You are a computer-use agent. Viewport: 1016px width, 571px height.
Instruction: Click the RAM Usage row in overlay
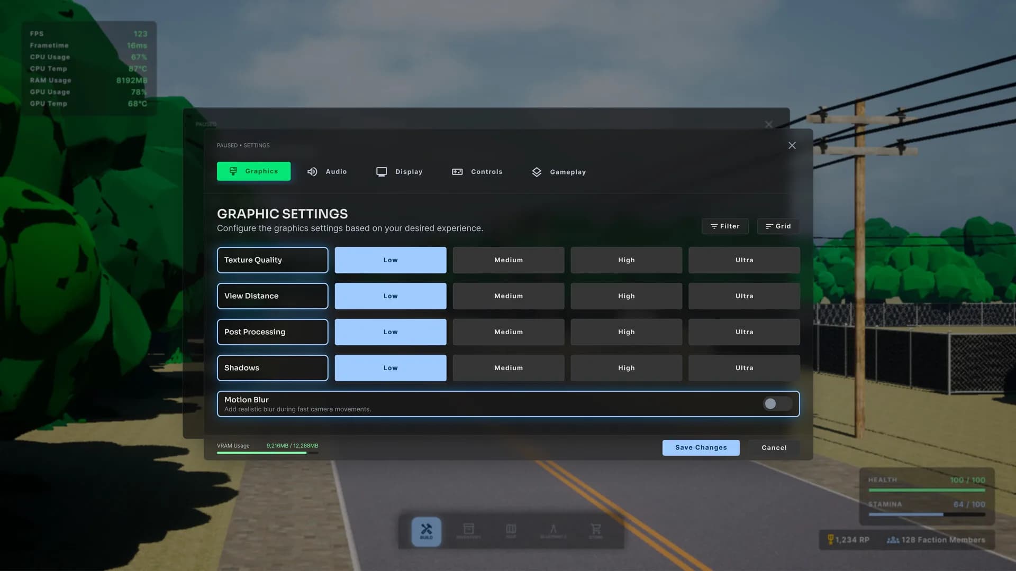88,80
